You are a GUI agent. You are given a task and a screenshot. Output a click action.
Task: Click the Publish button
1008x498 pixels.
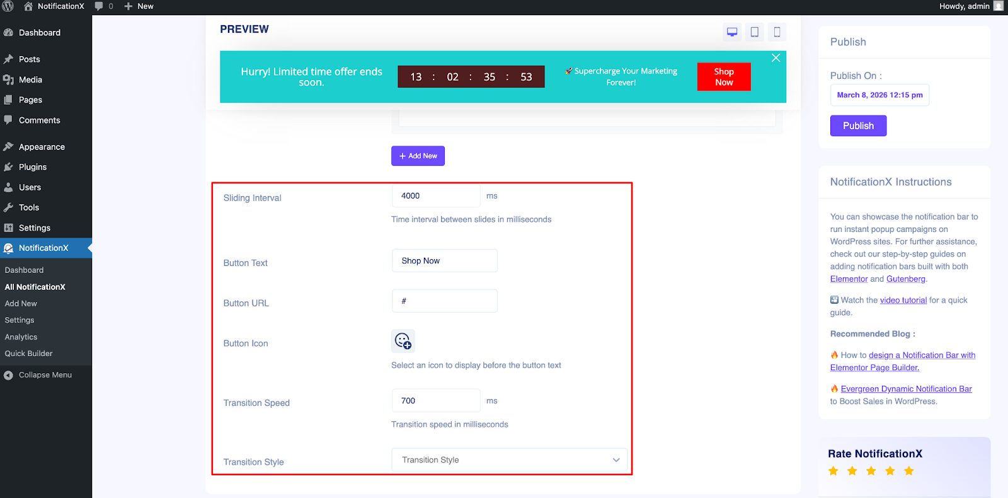click(x=858, y=125)
